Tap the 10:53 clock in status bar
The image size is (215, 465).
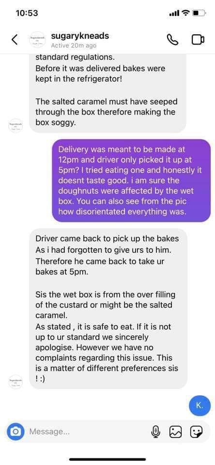(x=27, y=13)
